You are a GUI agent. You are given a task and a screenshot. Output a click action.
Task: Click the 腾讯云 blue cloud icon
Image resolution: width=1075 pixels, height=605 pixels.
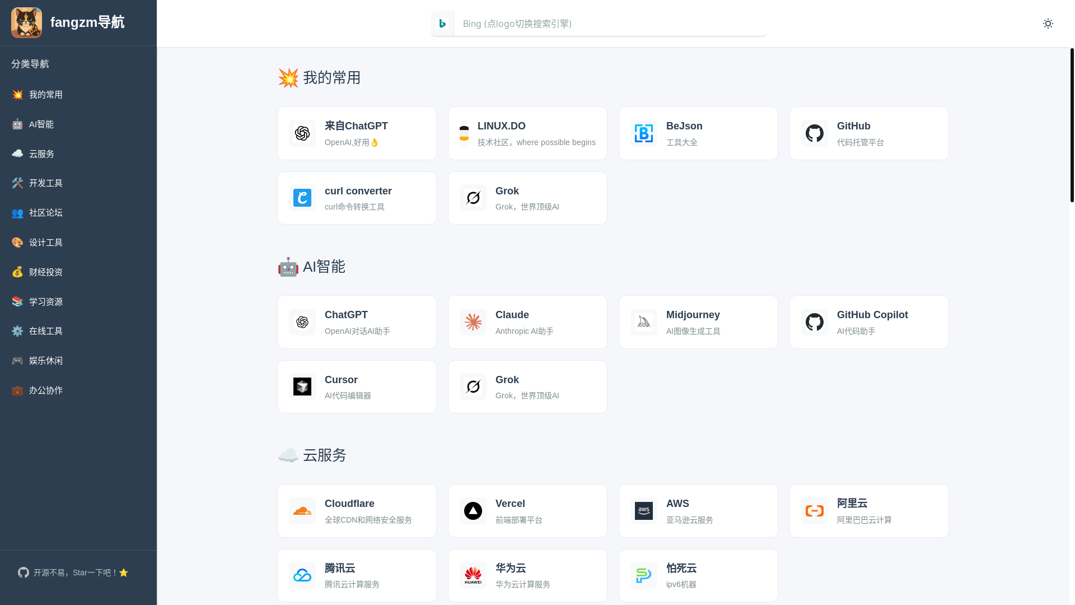302,575
